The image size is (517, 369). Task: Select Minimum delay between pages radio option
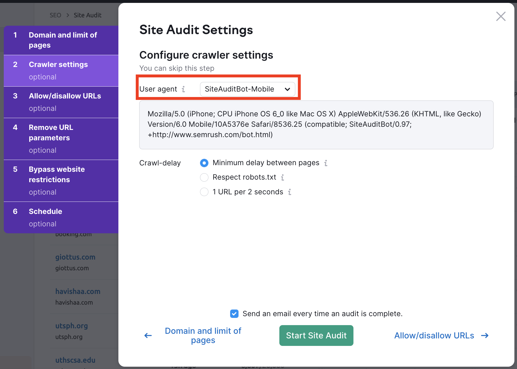coord(204,163)
